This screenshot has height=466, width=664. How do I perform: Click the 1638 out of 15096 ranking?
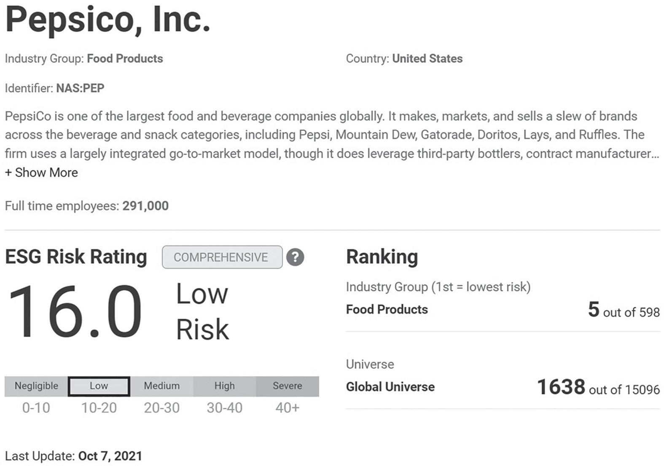pyautogui.click(x=598, y=387)
